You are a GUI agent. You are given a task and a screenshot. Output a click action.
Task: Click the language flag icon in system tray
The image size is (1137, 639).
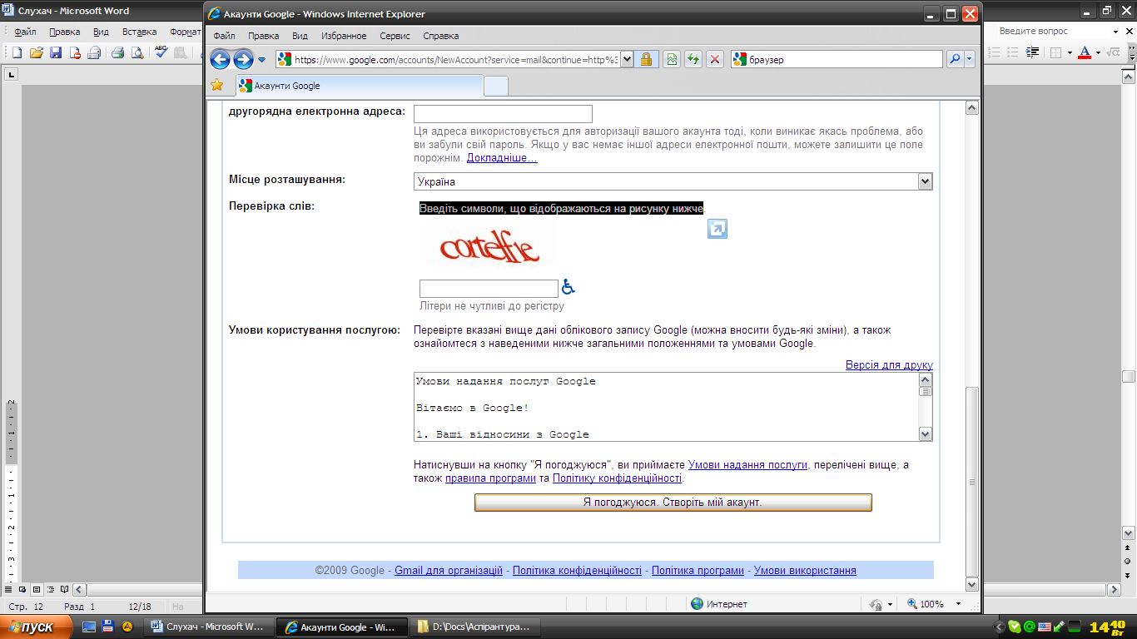1045,627
